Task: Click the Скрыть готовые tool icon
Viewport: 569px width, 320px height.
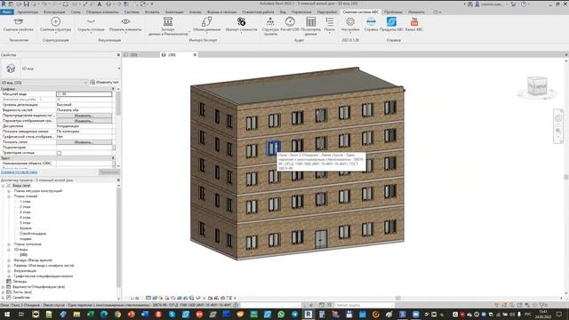Action: pos(91,21)
